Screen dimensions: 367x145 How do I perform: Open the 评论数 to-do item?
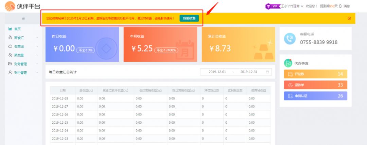tap(315, 74)
